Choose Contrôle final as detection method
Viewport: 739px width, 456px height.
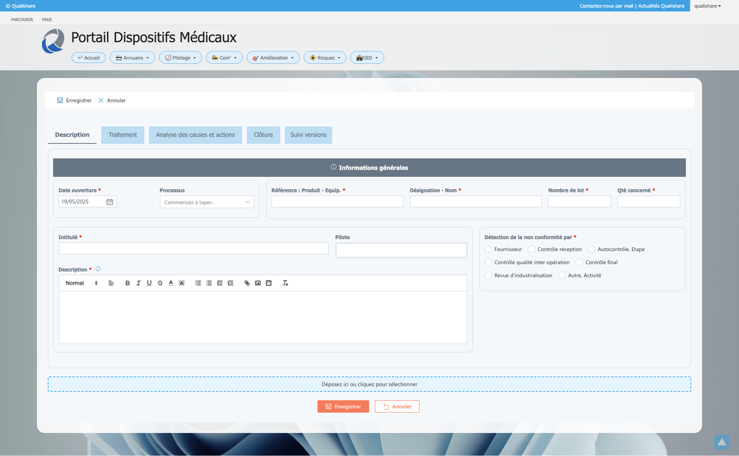[x=579, y=262]
